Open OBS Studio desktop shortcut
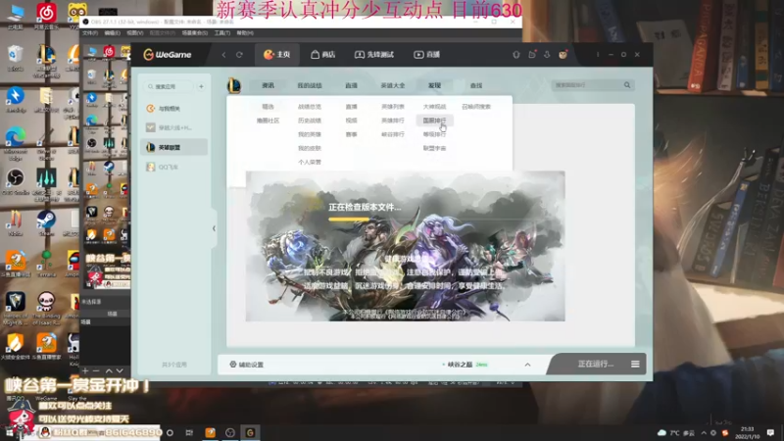784x441 pixels. coord(16,182)
